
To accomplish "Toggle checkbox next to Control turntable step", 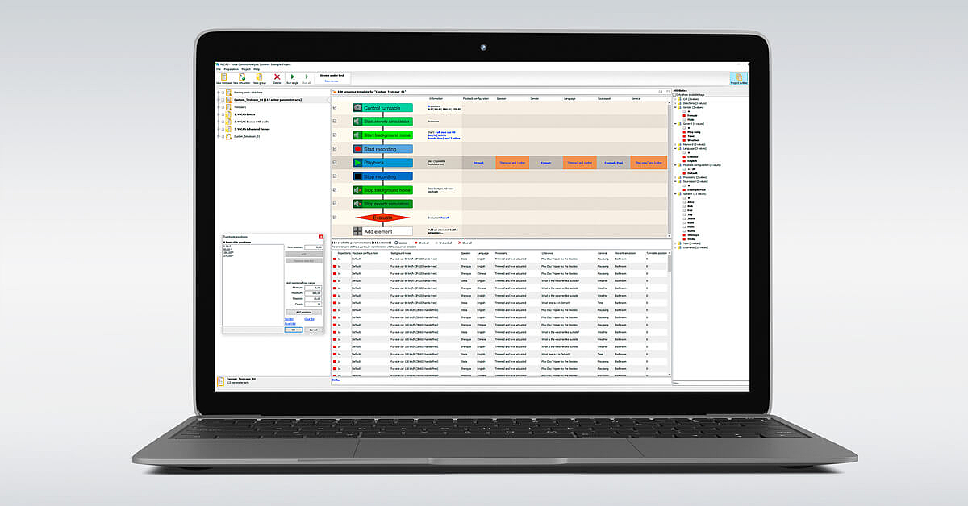I will [336, 108].
